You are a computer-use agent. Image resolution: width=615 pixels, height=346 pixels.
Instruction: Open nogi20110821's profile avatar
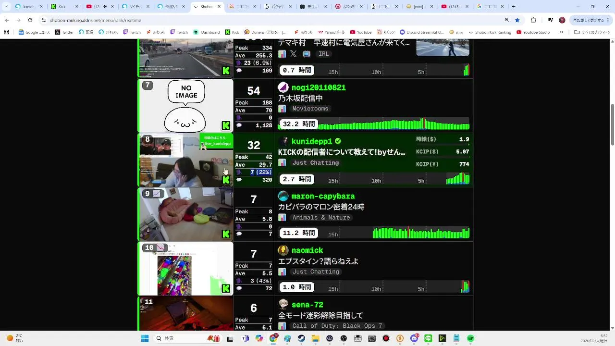tap(283, 87)
